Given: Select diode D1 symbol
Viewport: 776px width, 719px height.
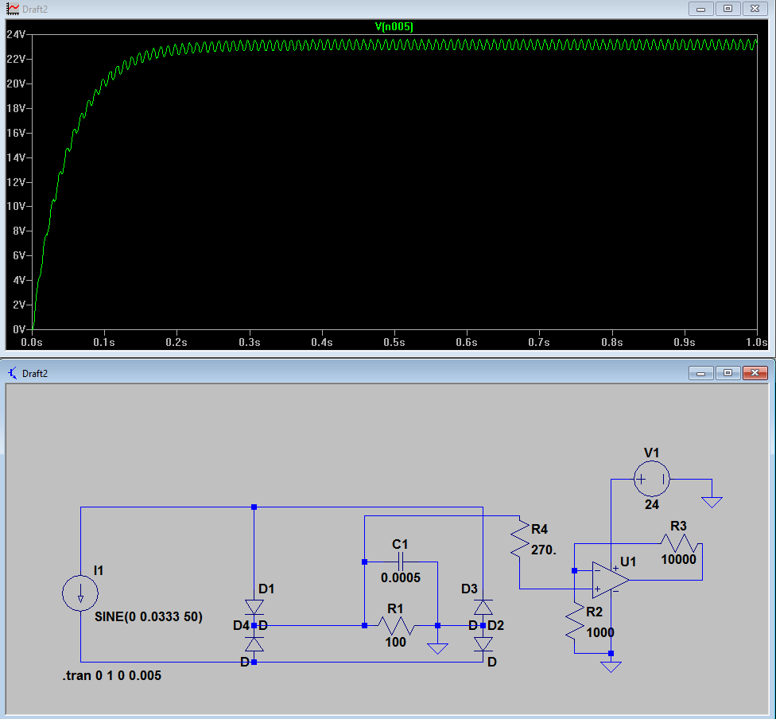Looking at the screenshot, I should tap(254, 607).
